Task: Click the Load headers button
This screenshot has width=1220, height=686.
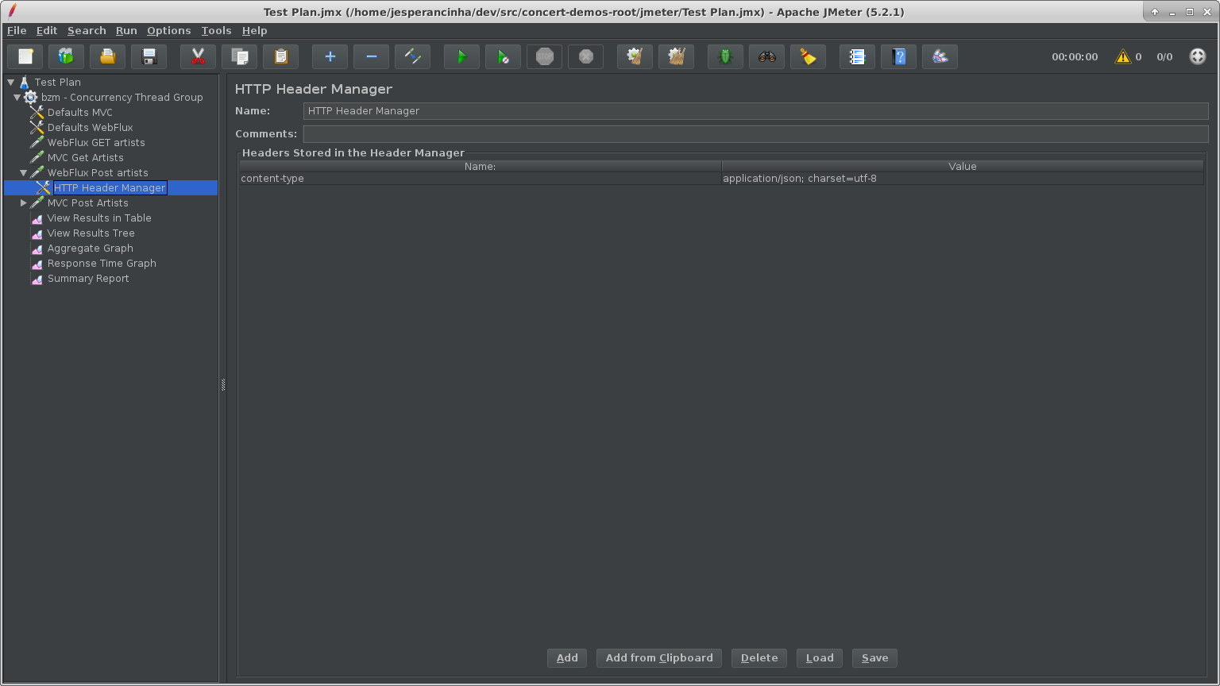Action: 820,657
